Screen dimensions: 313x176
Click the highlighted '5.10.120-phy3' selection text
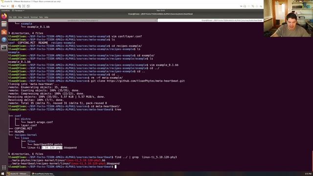[52, 148]
